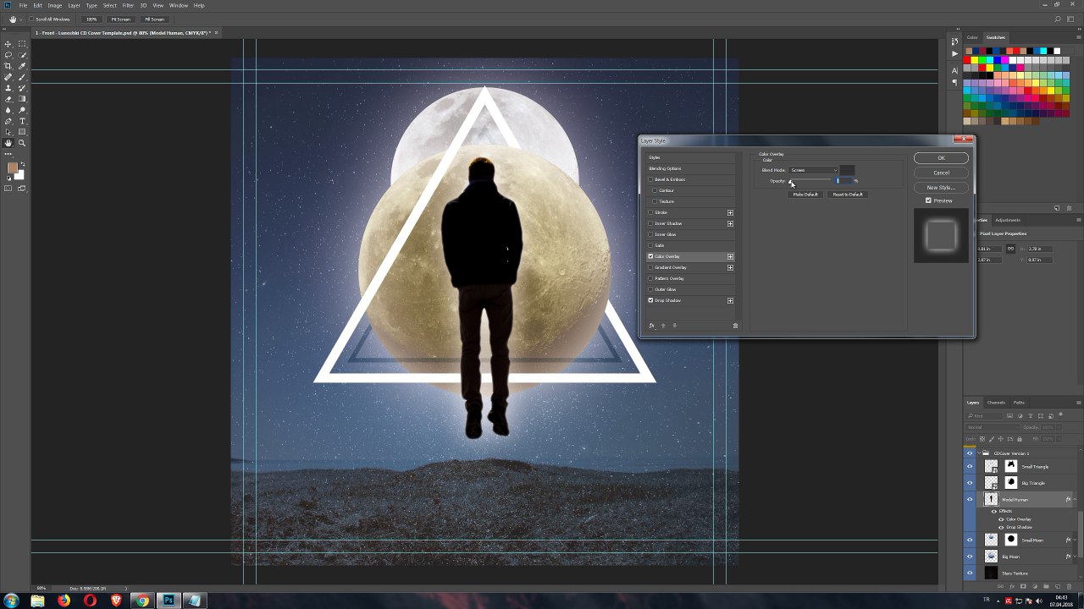Click the Opacity percent input field

tap(843, 180)
